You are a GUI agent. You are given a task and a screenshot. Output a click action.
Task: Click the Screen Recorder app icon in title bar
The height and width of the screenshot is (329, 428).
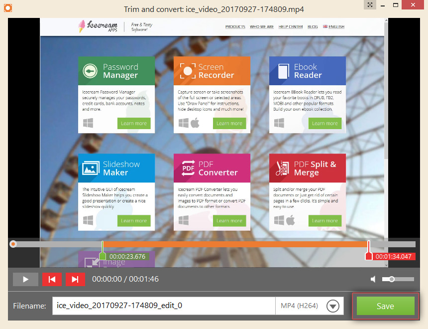point(8,8)
